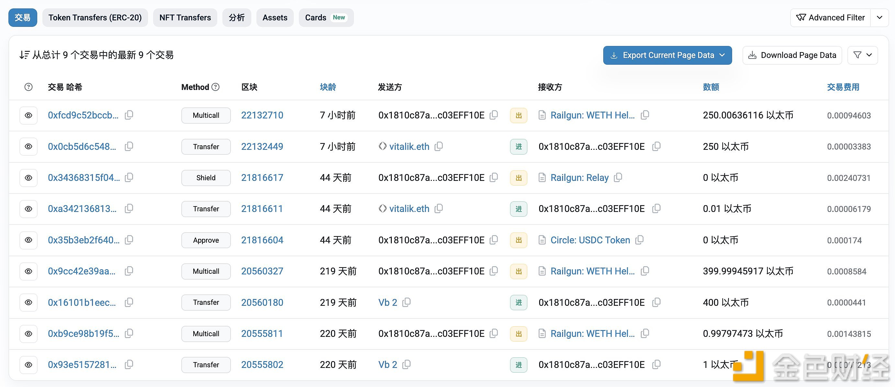Screen dimensions: 895x387
Task: Click the filter funnel icon near Download Page Data
Action: tap(857, 55)
